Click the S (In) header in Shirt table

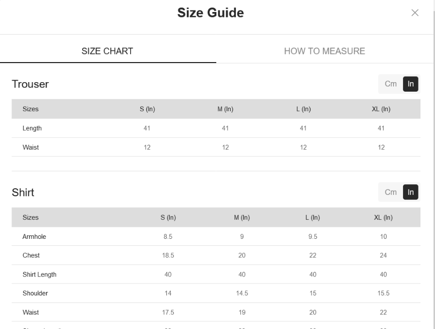168,218
